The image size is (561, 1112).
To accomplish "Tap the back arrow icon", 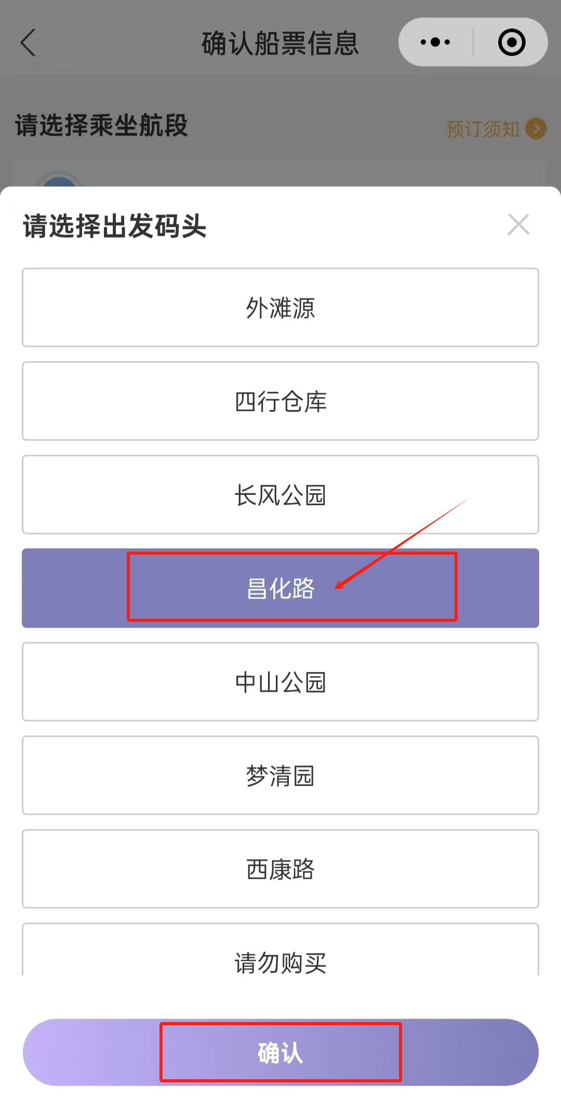I will [29, 43].
